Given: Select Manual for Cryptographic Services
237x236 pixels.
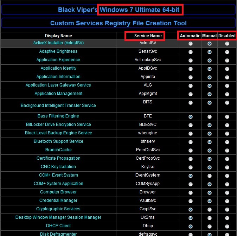Looking at the screenshot, I should click(x=210, y=210).
